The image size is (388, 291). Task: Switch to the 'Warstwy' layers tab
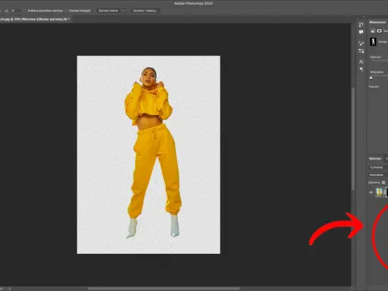point(375,158)
